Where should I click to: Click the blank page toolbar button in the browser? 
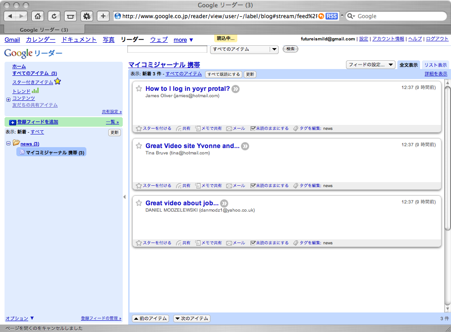(x=70, y=16)
